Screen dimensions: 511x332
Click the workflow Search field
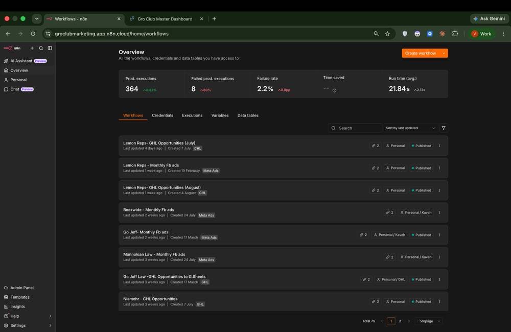point(355,128)
